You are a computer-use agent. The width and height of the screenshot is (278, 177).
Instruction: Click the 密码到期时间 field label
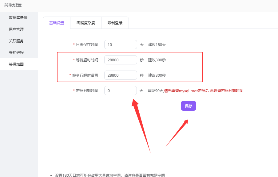click(x=87, y=91)
